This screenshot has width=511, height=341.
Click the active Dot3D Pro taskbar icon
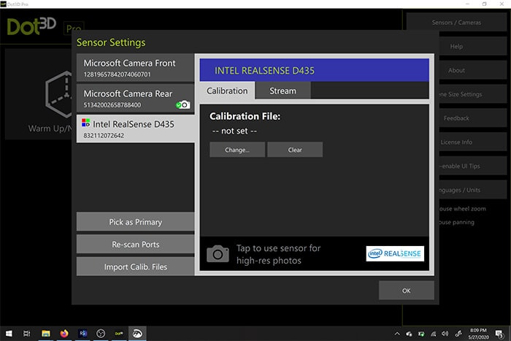tap(137, 334)
